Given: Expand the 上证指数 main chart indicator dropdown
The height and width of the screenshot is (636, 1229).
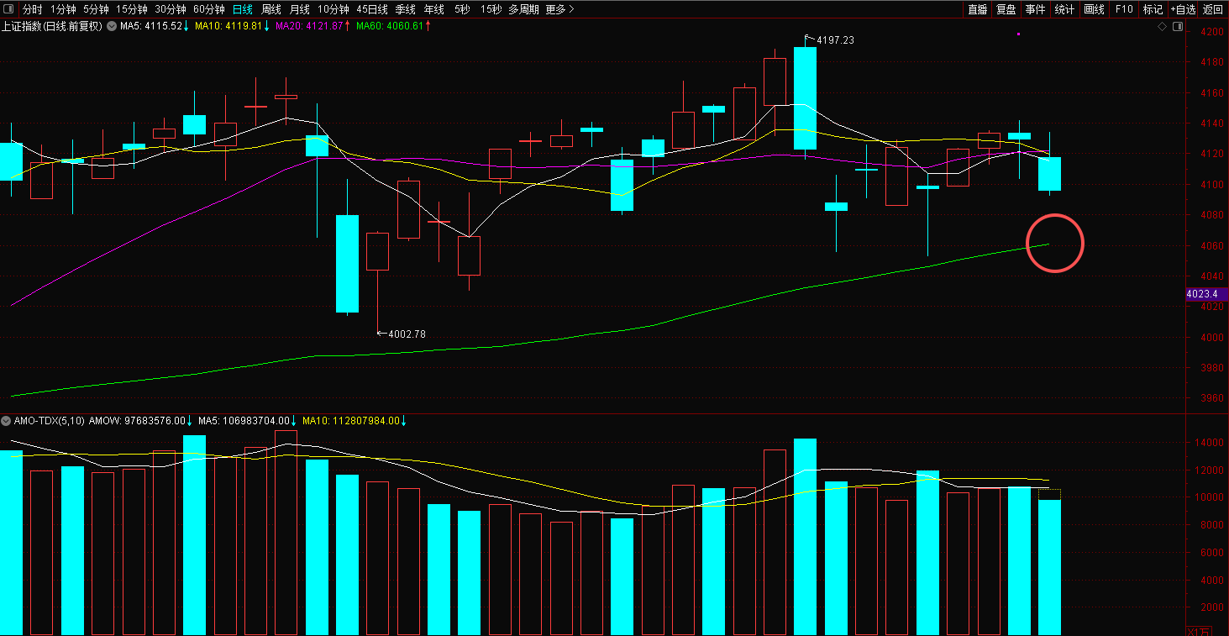Looking at the screenshot, I should point(111,27).
